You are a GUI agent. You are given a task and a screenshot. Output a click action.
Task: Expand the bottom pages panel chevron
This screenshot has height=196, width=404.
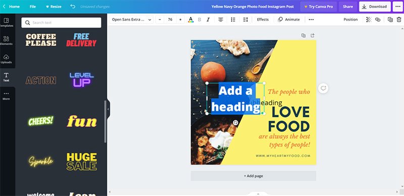(258, 193)
